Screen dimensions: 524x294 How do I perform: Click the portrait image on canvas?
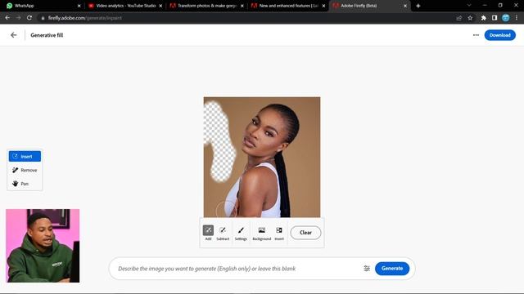pyautogui.click(x=262, y=157)
